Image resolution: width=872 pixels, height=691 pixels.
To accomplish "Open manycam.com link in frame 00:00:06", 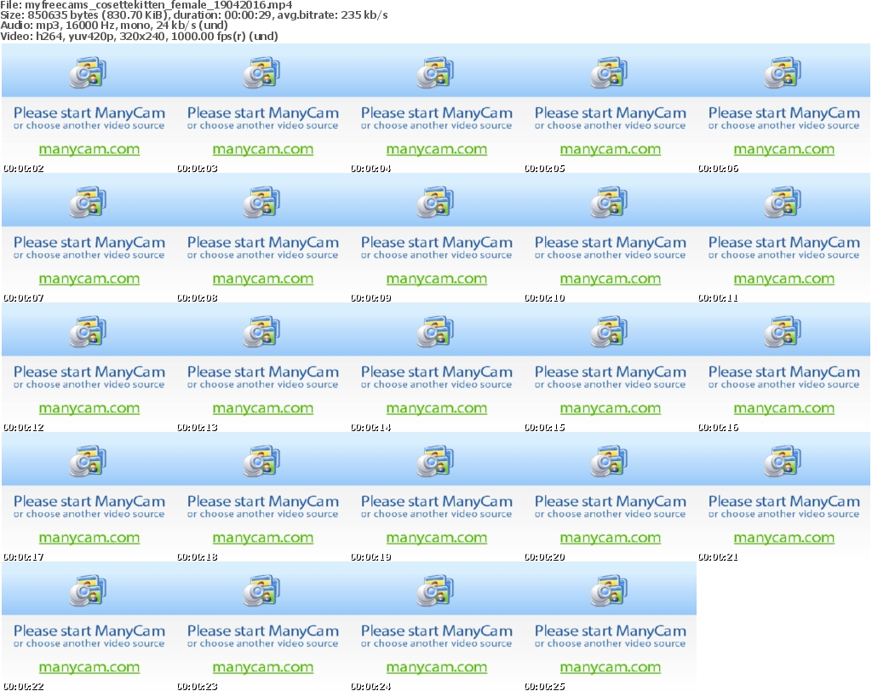I will pyautogui.click(x=784, y=149).
